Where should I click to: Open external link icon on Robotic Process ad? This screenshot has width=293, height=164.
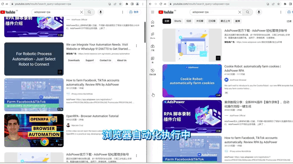pyautogui.click(x=60, y=72)
